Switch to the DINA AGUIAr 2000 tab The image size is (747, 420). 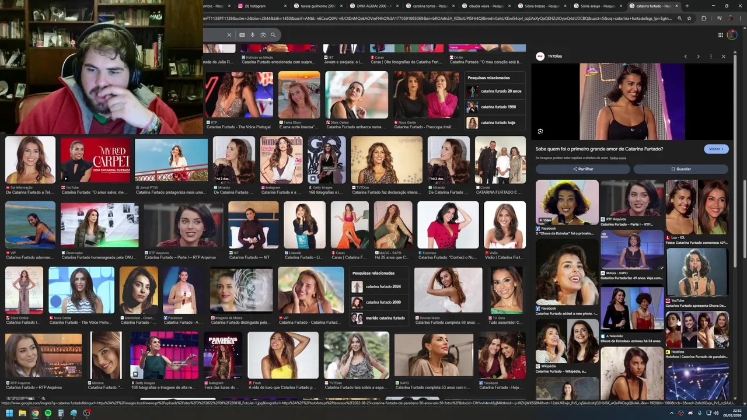tap(373, 6)
